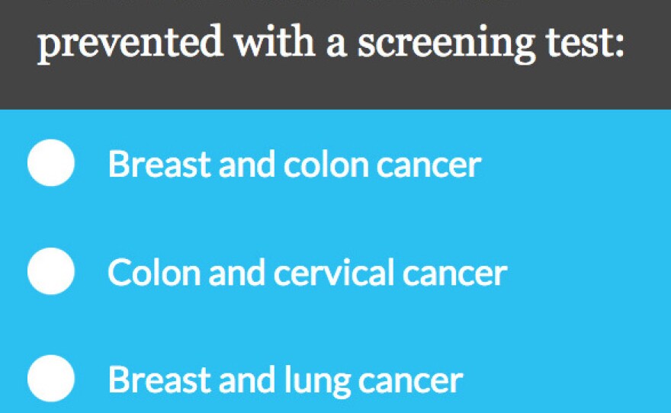Pick the 'Breast and lung cancer' radio button

point(51,379)
